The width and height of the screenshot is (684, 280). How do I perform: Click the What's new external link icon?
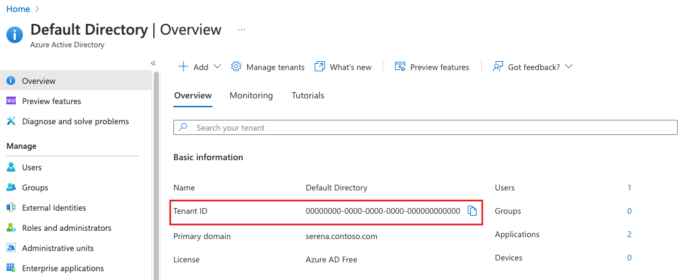pos(320,67)
